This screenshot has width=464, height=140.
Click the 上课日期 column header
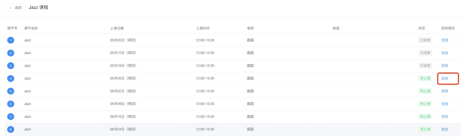click(117, 28)
